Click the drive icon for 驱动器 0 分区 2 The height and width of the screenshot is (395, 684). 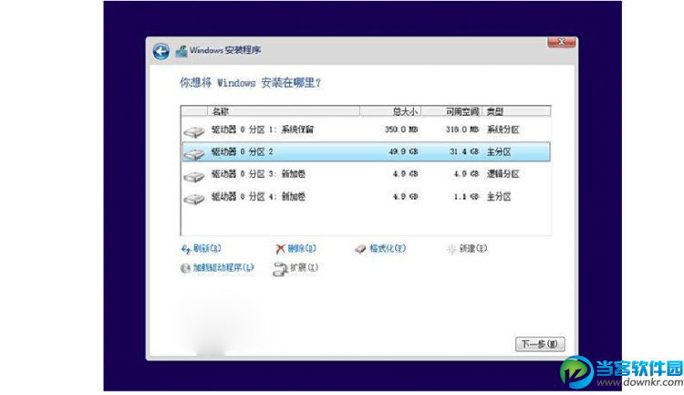pos(194,153)
